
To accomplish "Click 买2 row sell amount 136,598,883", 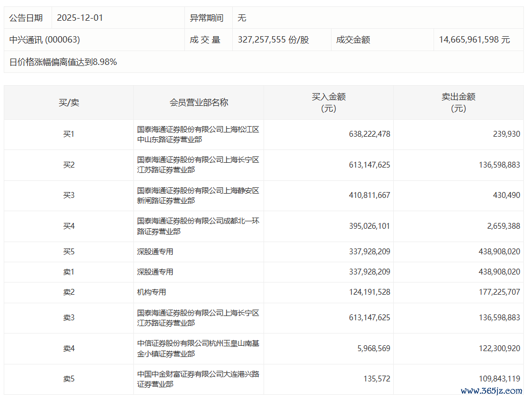I will (x=499, y=165).
